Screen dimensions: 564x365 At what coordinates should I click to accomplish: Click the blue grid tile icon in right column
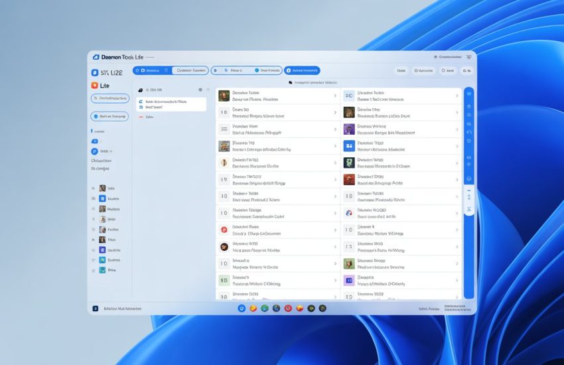(x=349, y=146)
